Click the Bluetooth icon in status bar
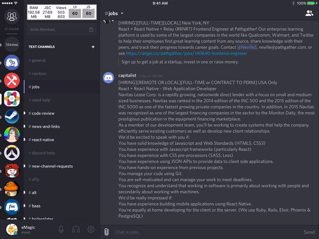The image size is (319, 239). 293,3
